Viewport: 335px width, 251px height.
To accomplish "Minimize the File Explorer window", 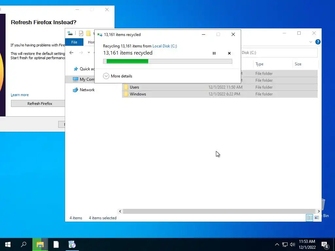I will [284, 33].
